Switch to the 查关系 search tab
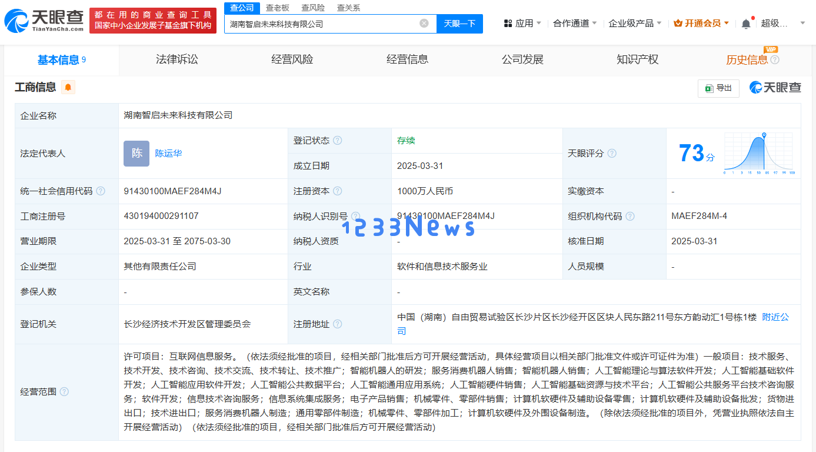Image resolution: width=816 pixels, height=452 pixels. click(x=348, y=8)
